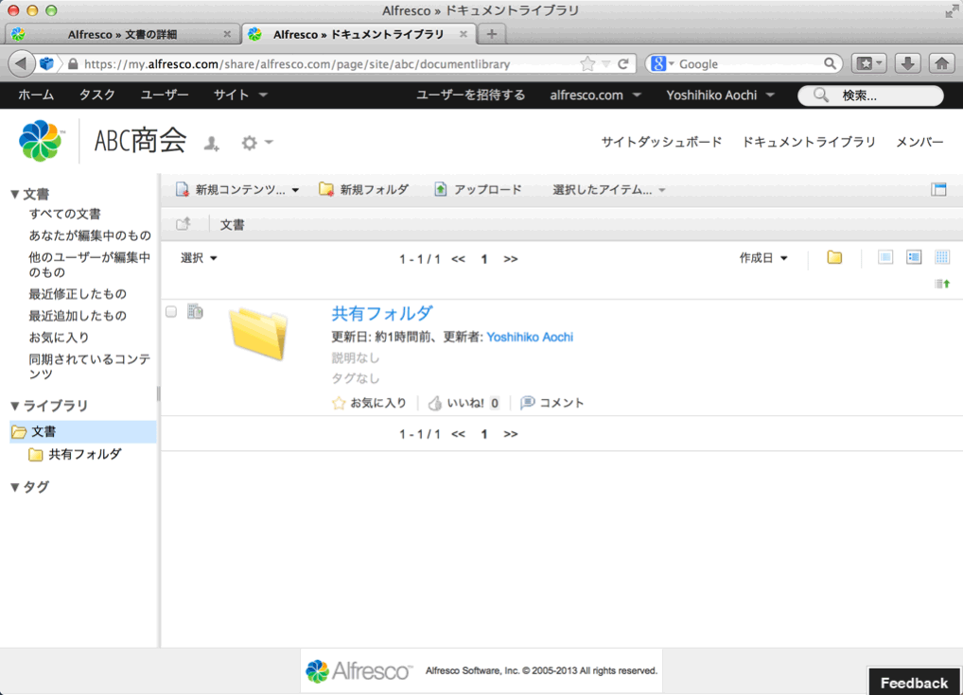Open ユーザー in top menu

(165, 96)
